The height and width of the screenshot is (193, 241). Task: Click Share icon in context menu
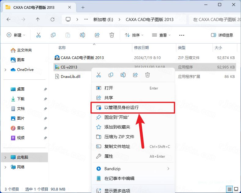[135, 75]
